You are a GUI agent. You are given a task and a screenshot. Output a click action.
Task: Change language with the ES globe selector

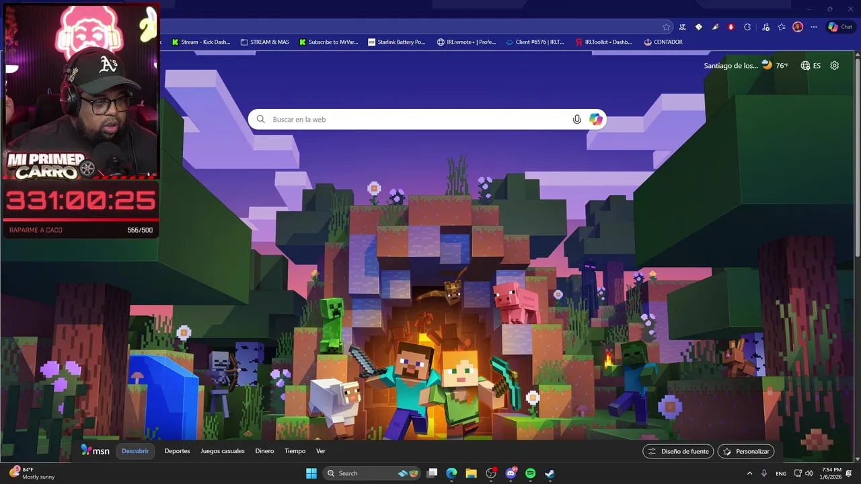point(811,65)
